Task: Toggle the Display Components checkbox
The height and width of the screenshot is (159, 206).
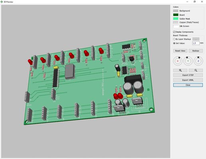Action: [174, 32]
